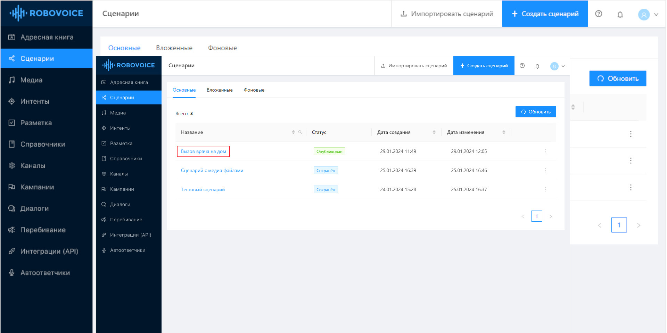667x333 pixels.
Task: Click the notification bell in the large top header
Action: tap(620, 14)
